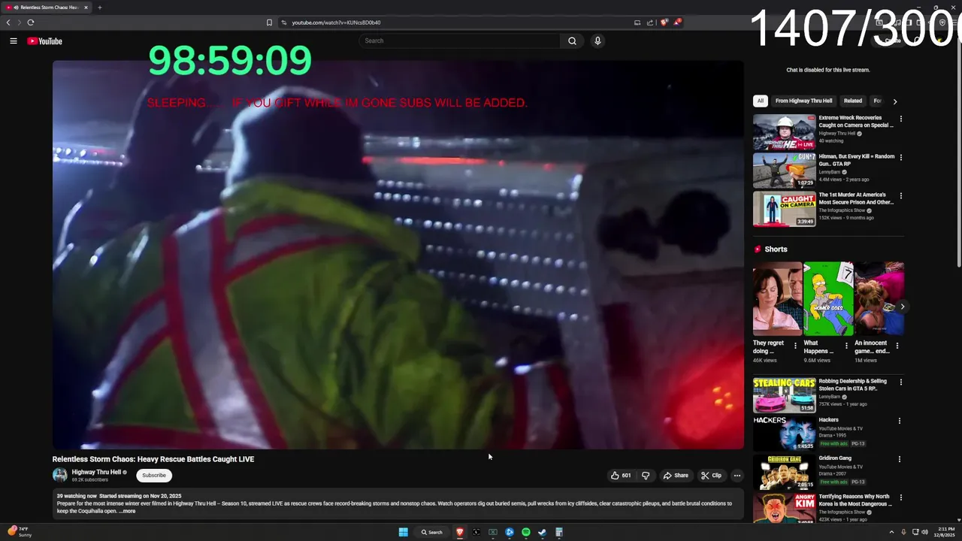Like the video with thumbs up

(621, 476)
